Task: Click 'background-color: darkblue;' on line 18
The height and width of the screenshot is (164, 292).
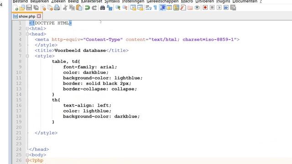Action: (x=101, y=117)
